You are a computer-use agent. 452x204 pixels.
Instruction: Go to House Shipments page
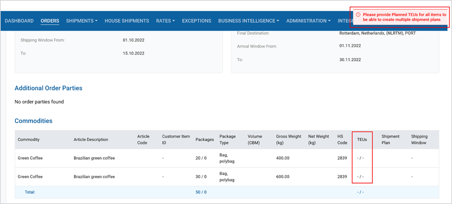pos(127,21)
